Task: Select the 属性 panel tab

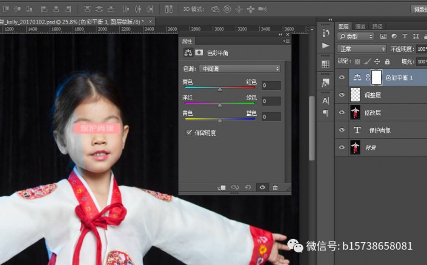Action: click(x=187, y=41)
